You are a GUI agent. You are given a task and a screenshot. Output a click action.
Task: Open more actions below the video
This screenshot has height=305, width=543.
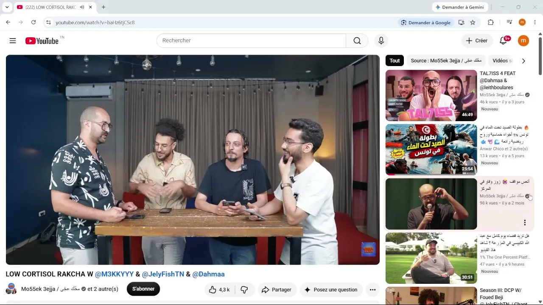point(372,290)
